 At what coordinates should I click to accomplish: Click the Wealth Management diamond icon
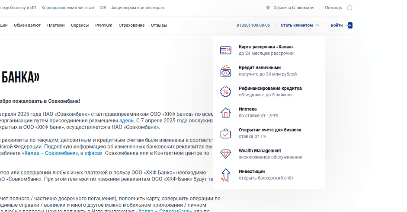pyautogui.click(x=226, y=154)
